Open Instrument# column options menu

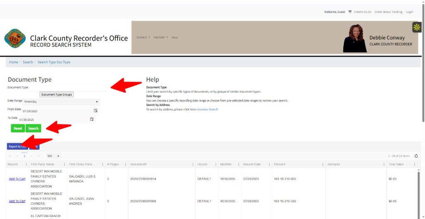coord(193,165)
